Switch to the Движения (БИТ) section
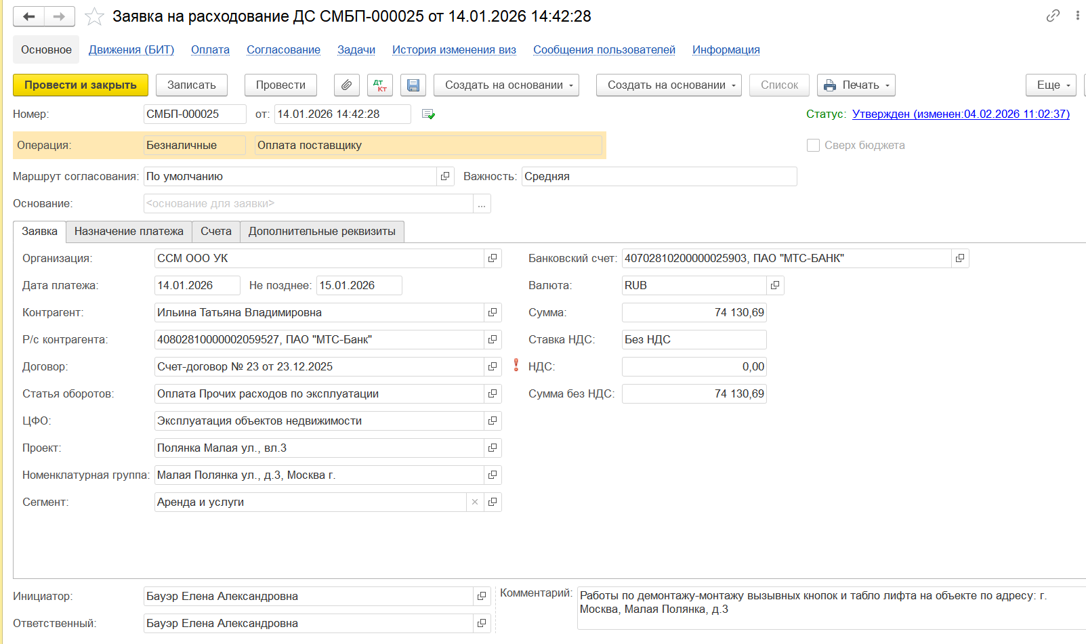This screenshot has height=644, width=1086. point(131,50)
